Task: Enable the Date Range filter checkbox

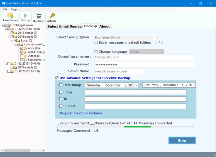Action: (x=61, y=85)
